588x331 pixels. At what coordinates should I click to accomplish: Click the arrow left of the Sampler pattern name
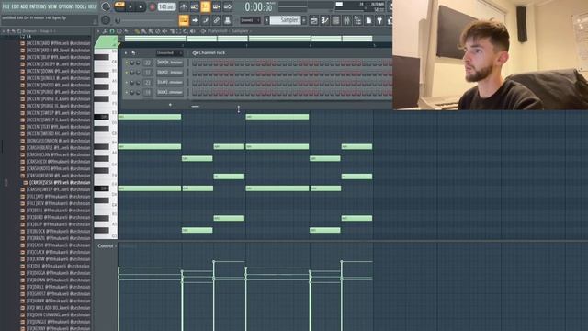click(x=266, y=20)
